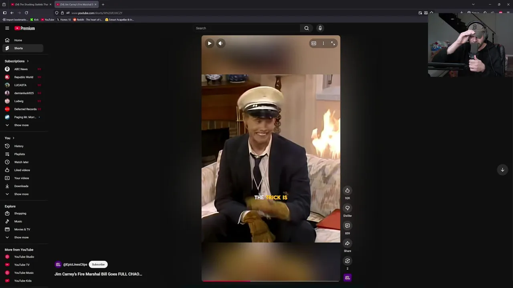This screenshot has height=288, width=513.
Task: Open watch History
Action: tap(23, 146)
